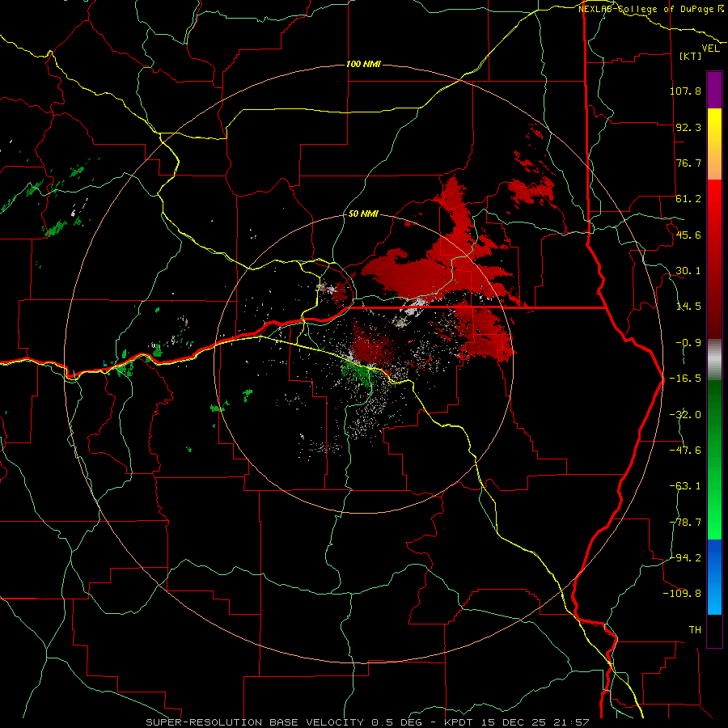Screen dimensions: 728x728
Task: Click the -63.1 value on velocity scale
Action: (685, 486)
